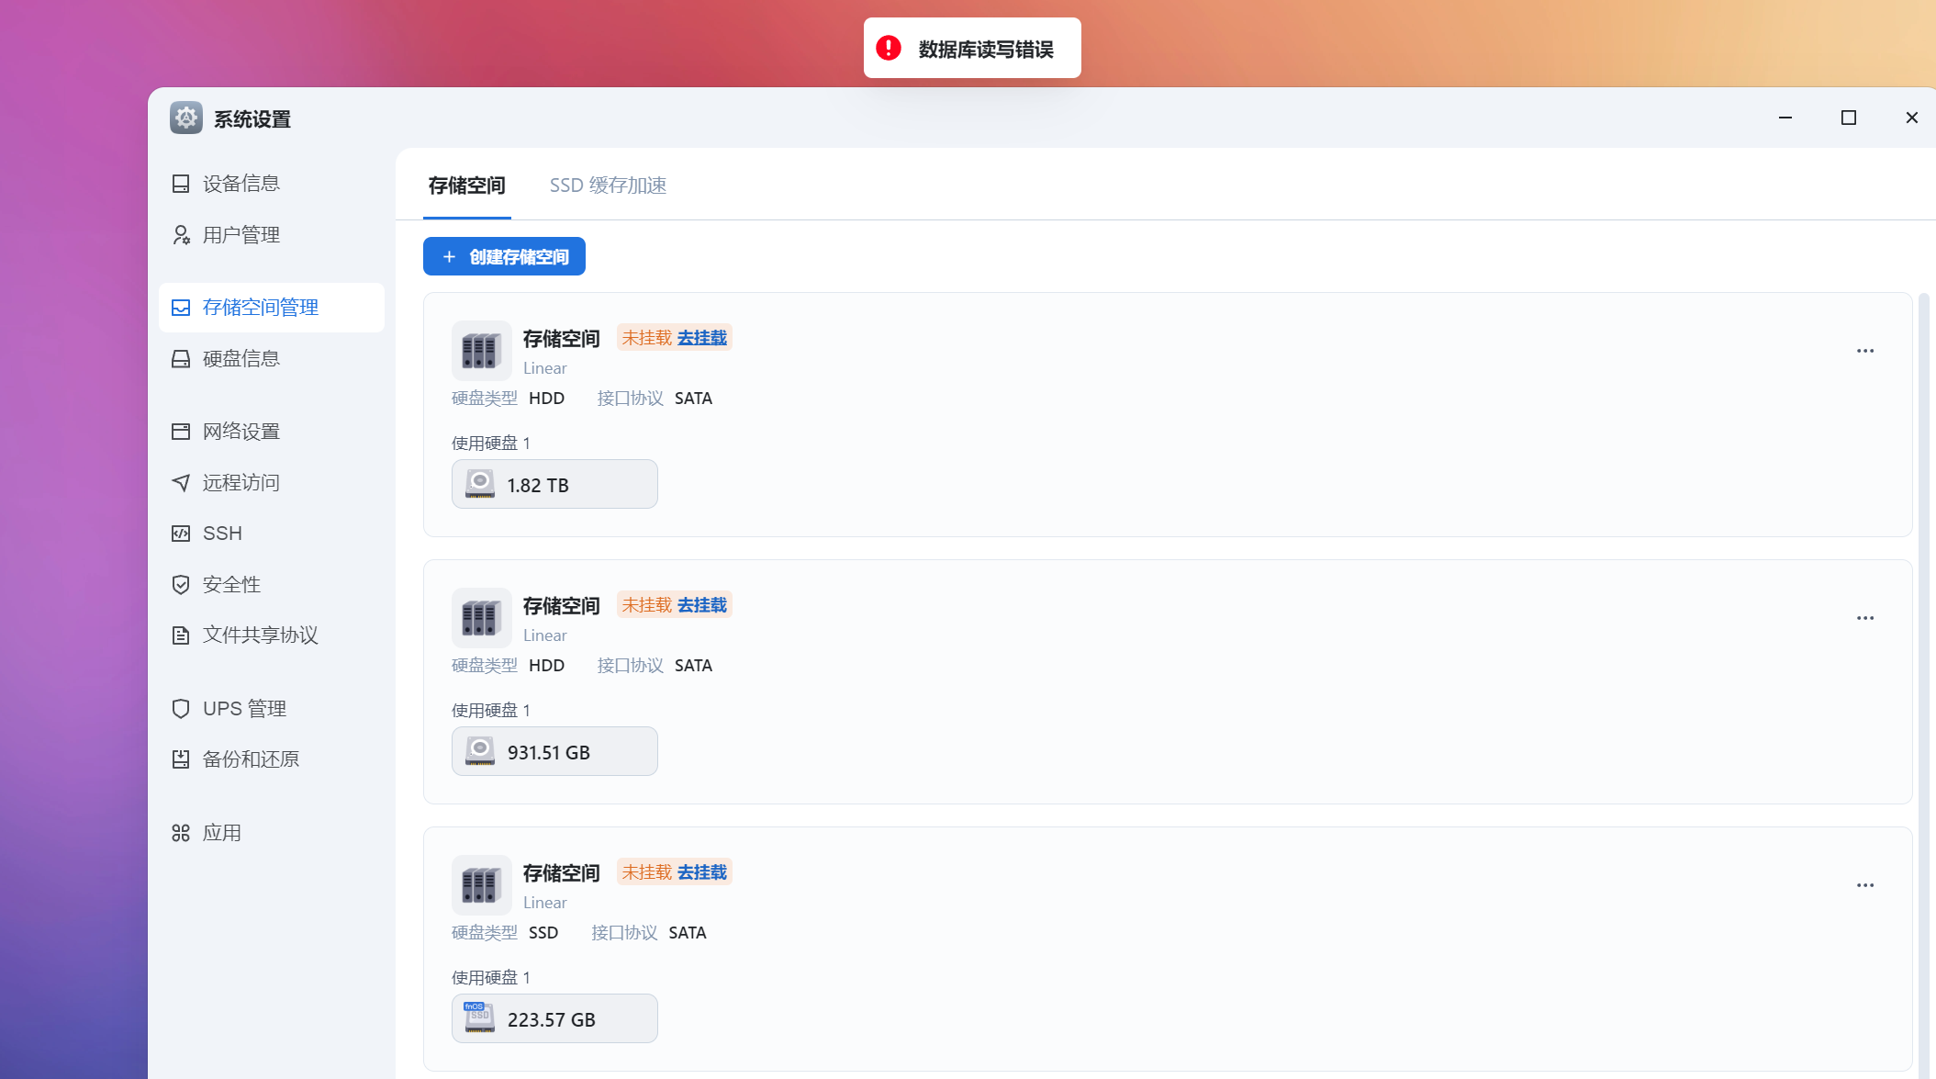Open 远程访问 settings

click(271, 483)
